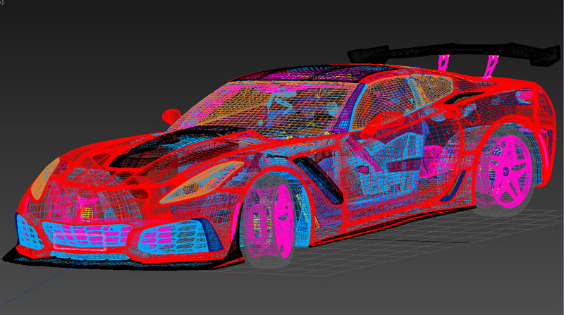Click the red side mirror

click(171, 115)
